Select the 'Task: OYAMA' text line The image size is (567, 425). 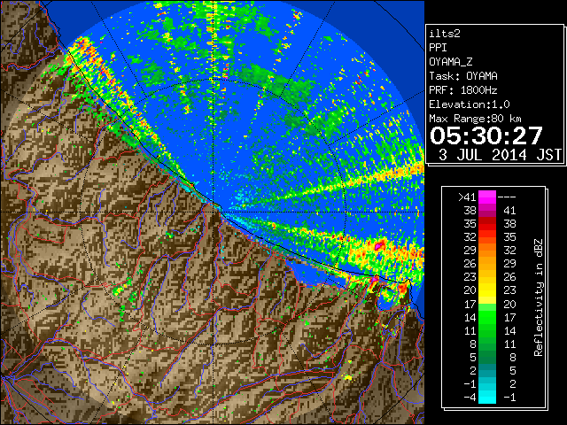pos(463,76)
